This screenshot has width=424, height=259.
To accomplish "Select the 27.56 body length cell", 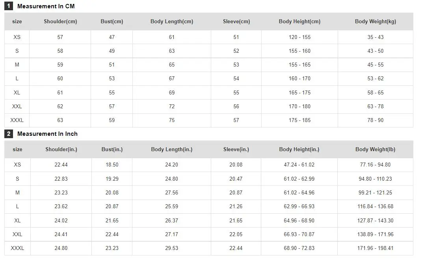I will tap(172, 192).
